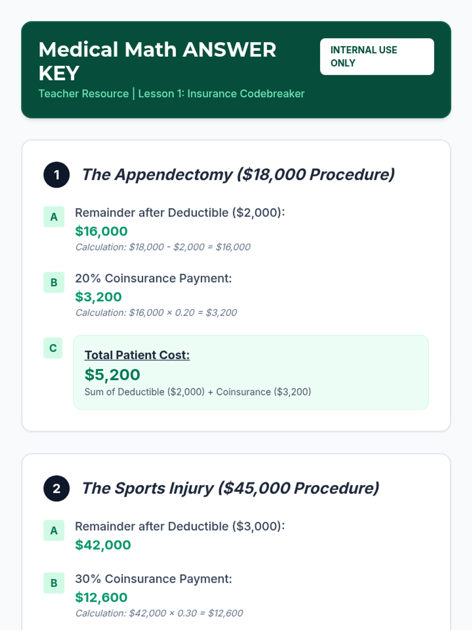Click The Sports Injury section heading
The image size is (472, 630).
click(x=230, y=489)
